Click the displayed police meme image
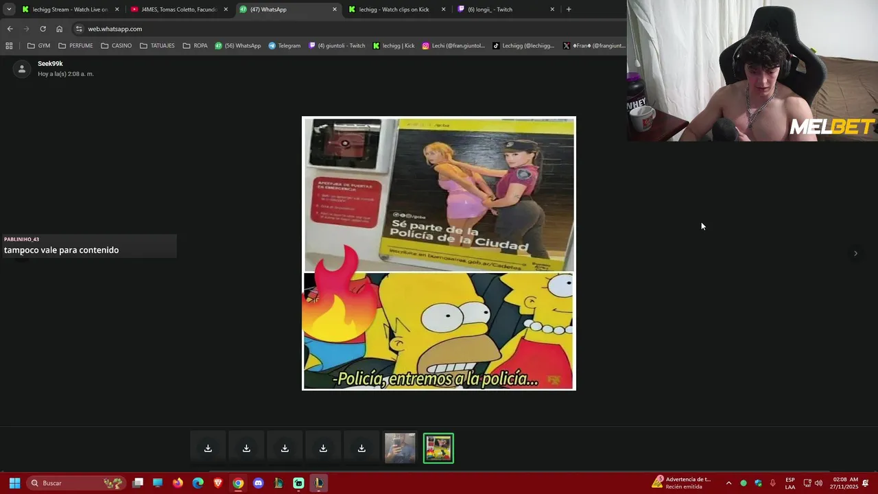878x494 pixels. [x=439, y=253]
